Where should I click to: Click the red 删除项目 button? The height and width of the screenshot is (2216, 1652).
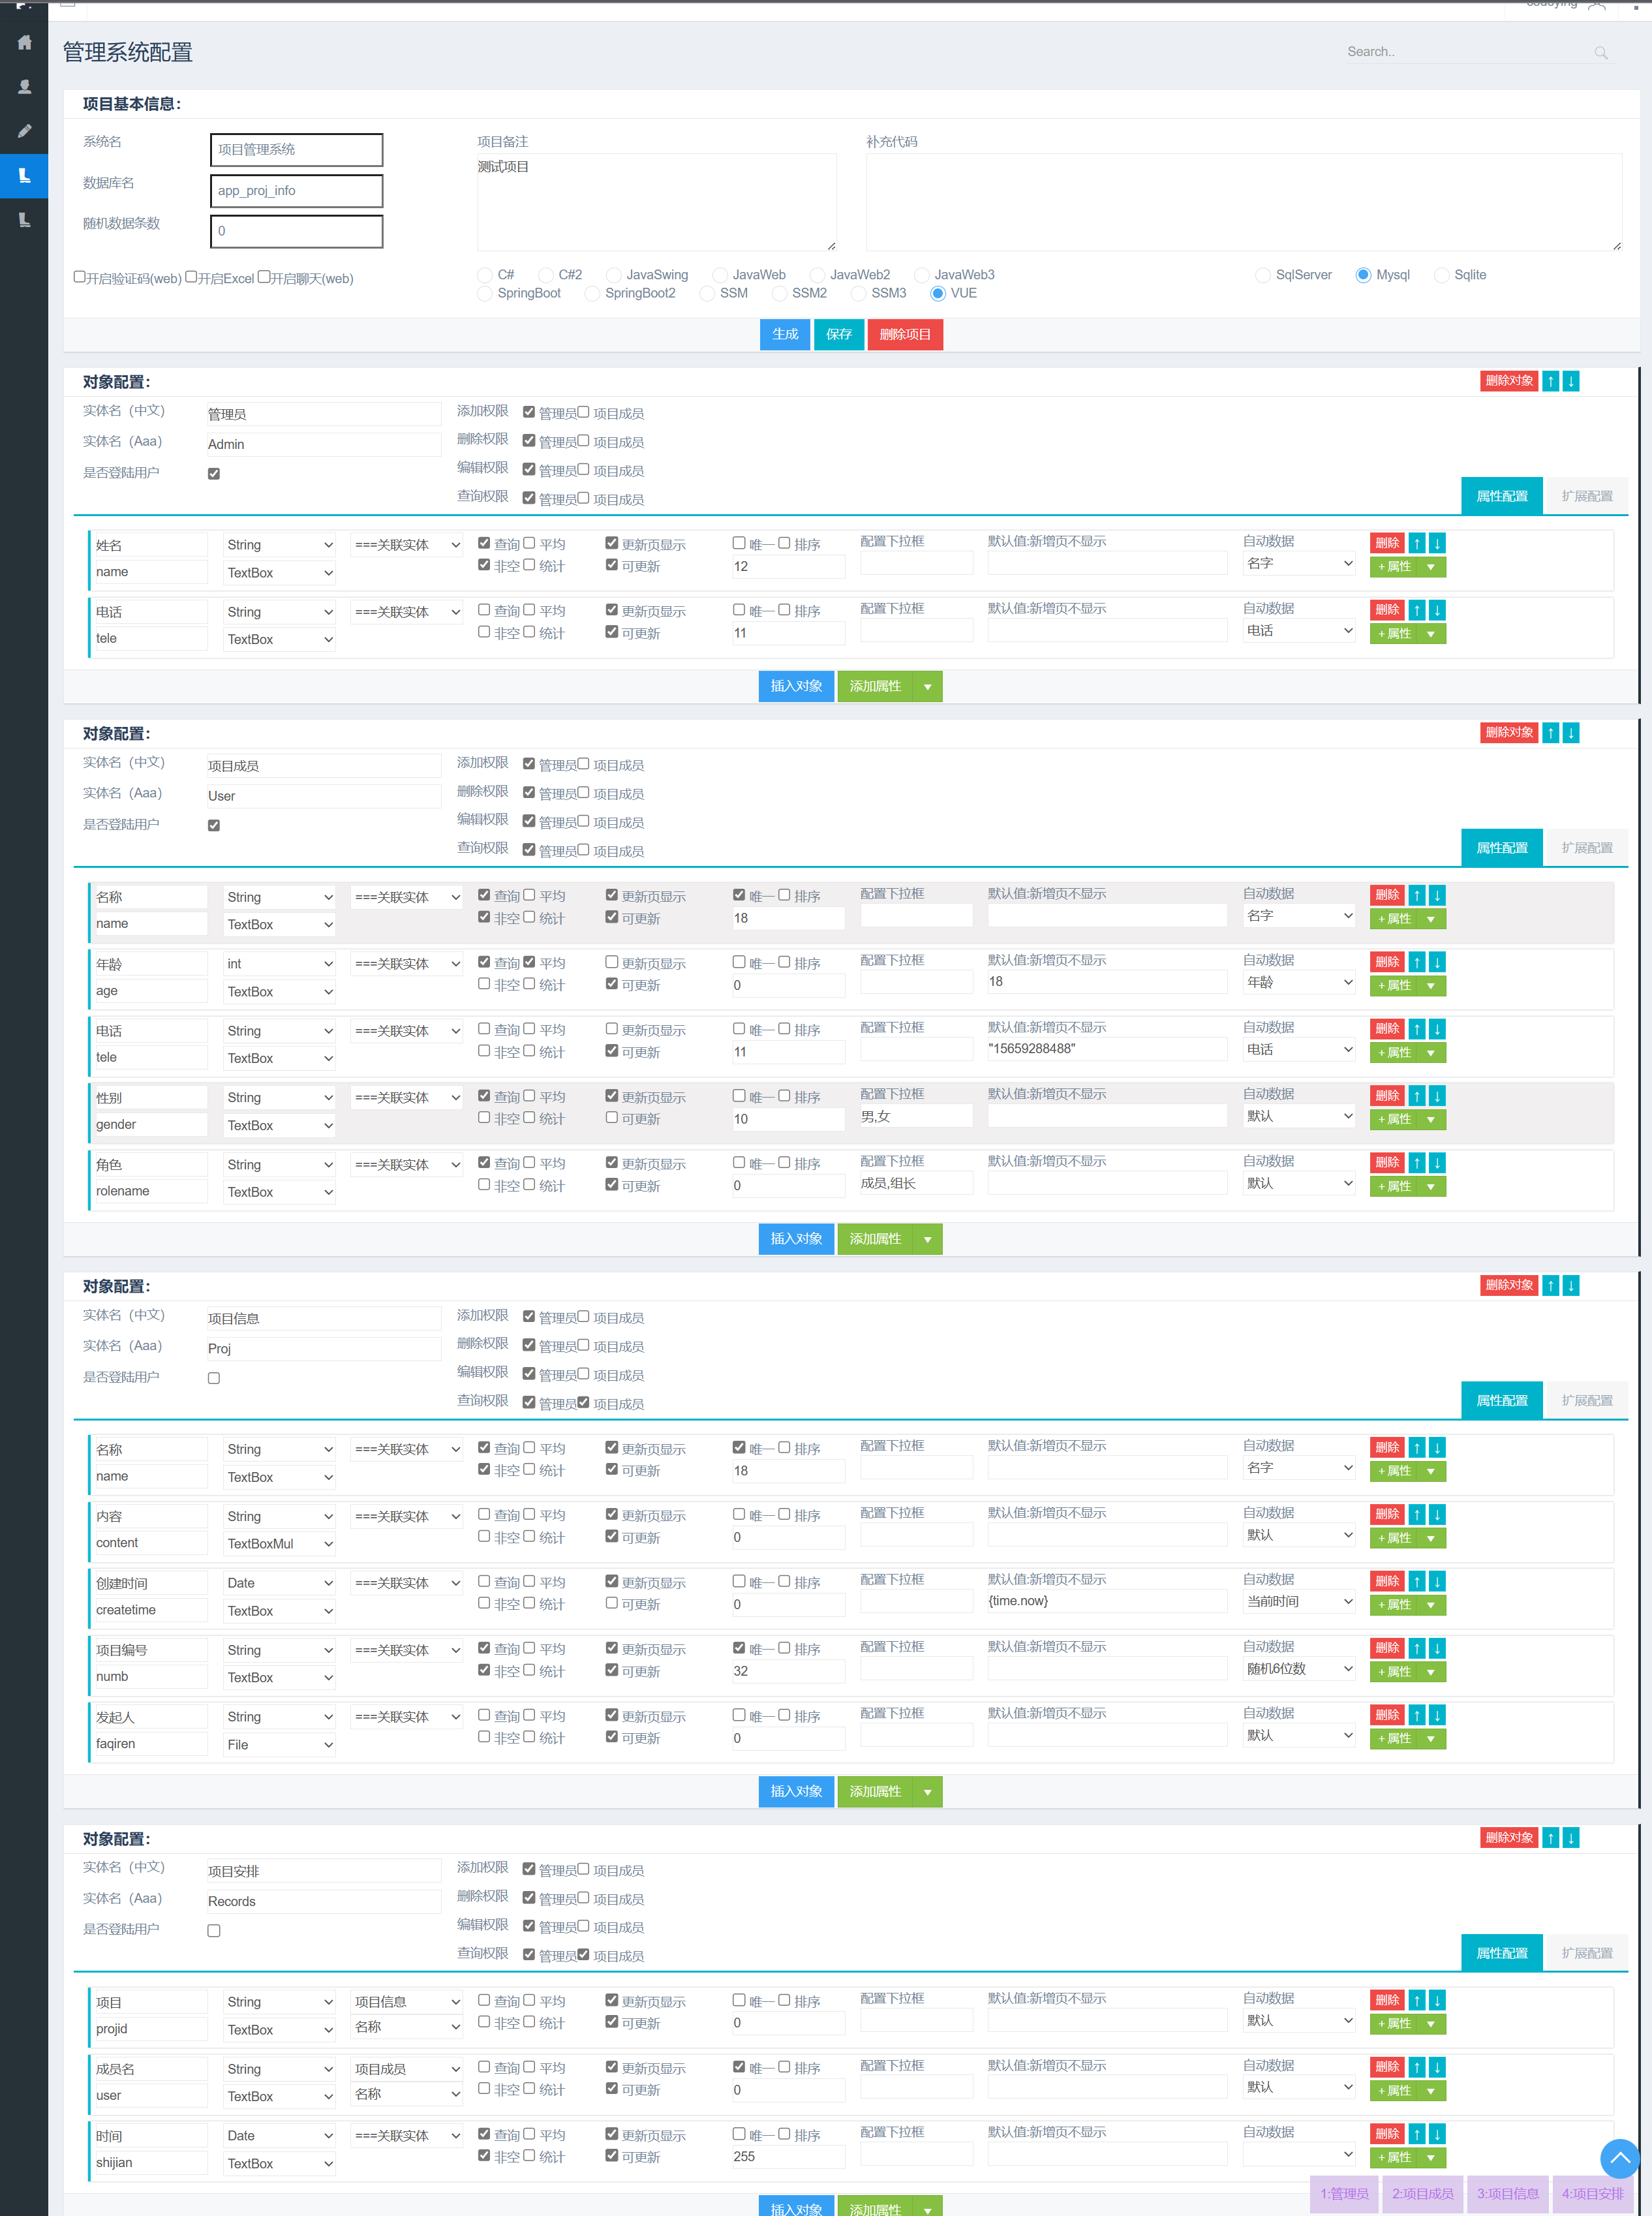coord(904,334)
